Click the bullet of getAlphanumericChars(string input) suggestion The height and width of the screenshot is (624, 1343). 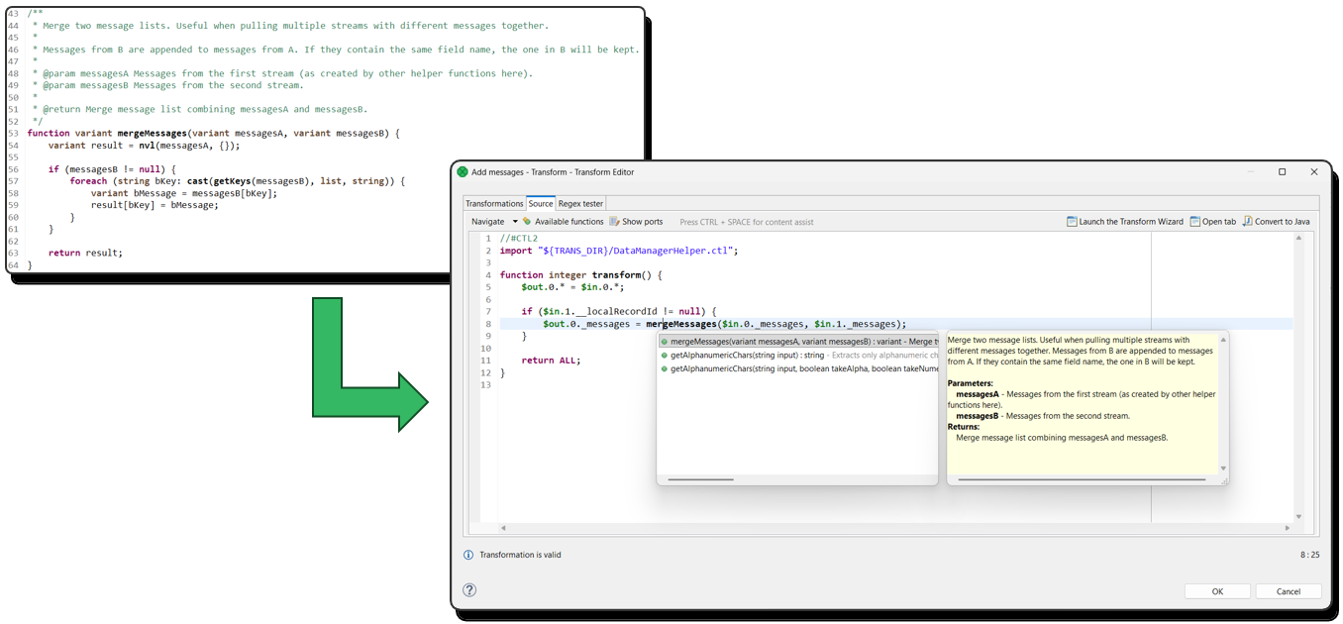[x=665, y=355]
